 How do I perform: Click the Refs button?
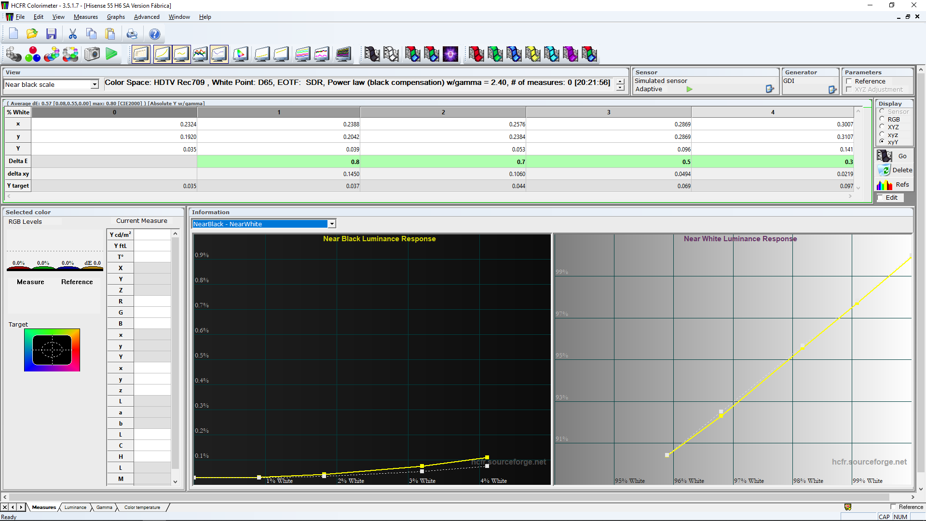(x=894, y=184)
